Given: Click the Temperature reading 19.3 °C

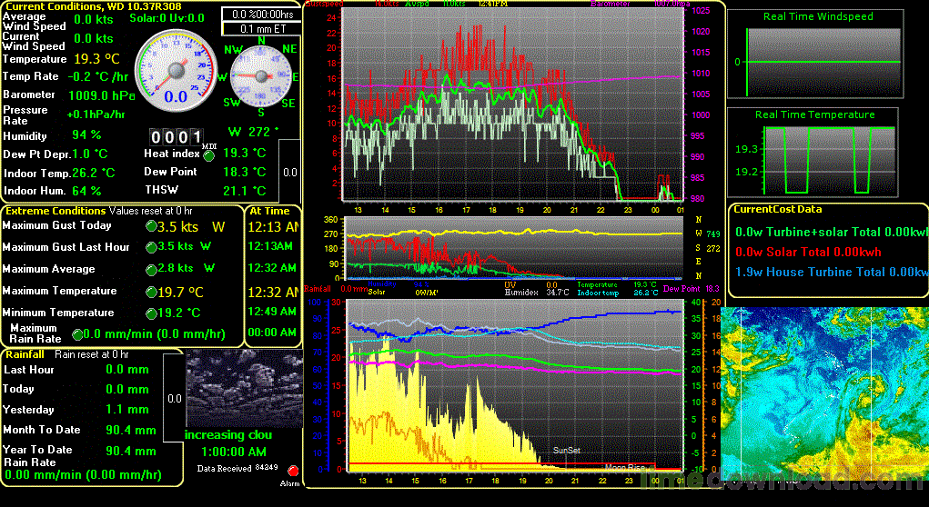Looking at the screenshot, I should 96,58.
